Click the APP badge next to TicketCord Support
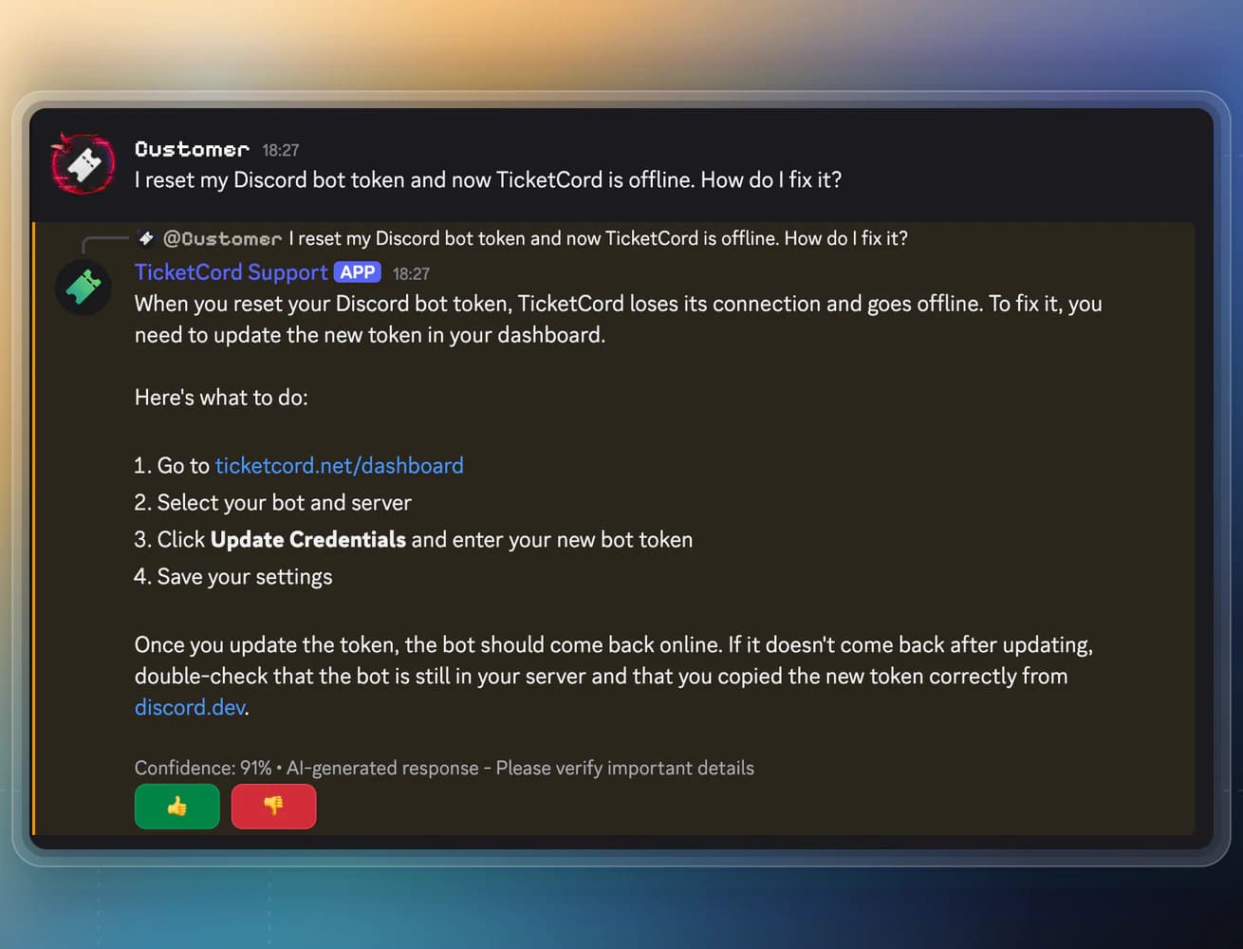The image size is (1243, 949). point(358,272)
